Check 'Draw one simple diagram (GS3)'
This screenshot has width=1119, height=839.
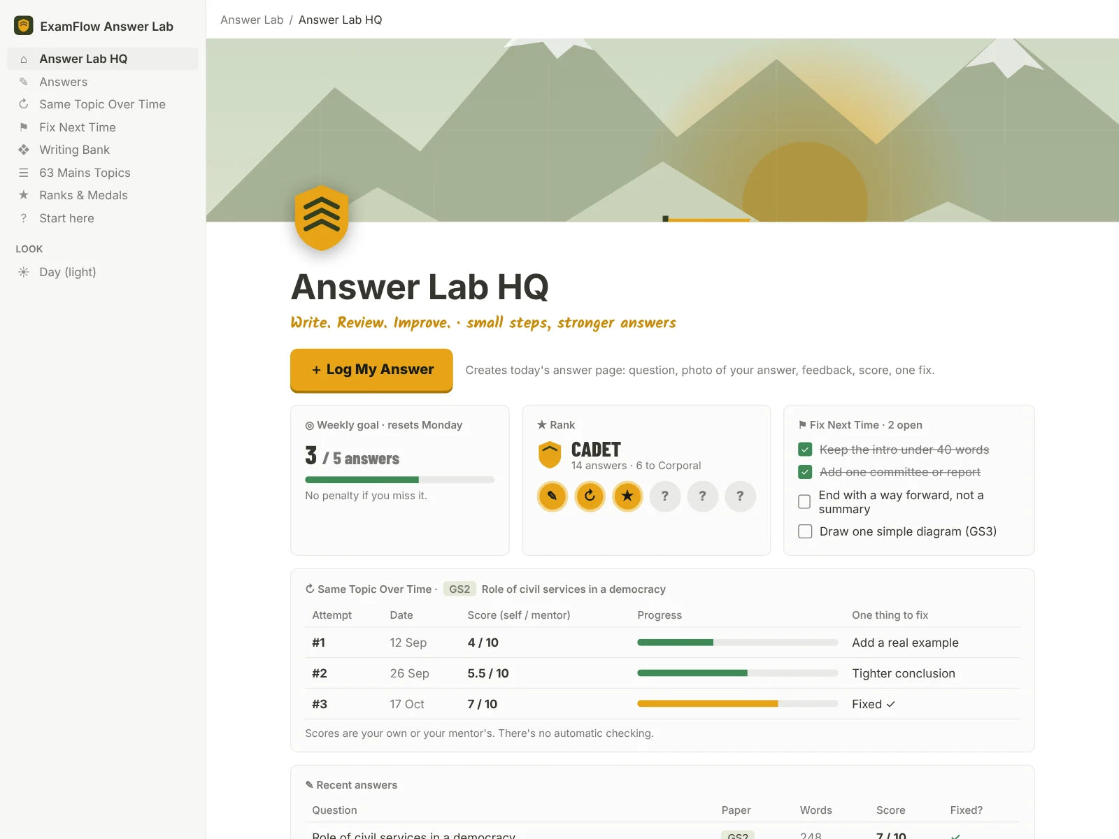tap(805, 531)
